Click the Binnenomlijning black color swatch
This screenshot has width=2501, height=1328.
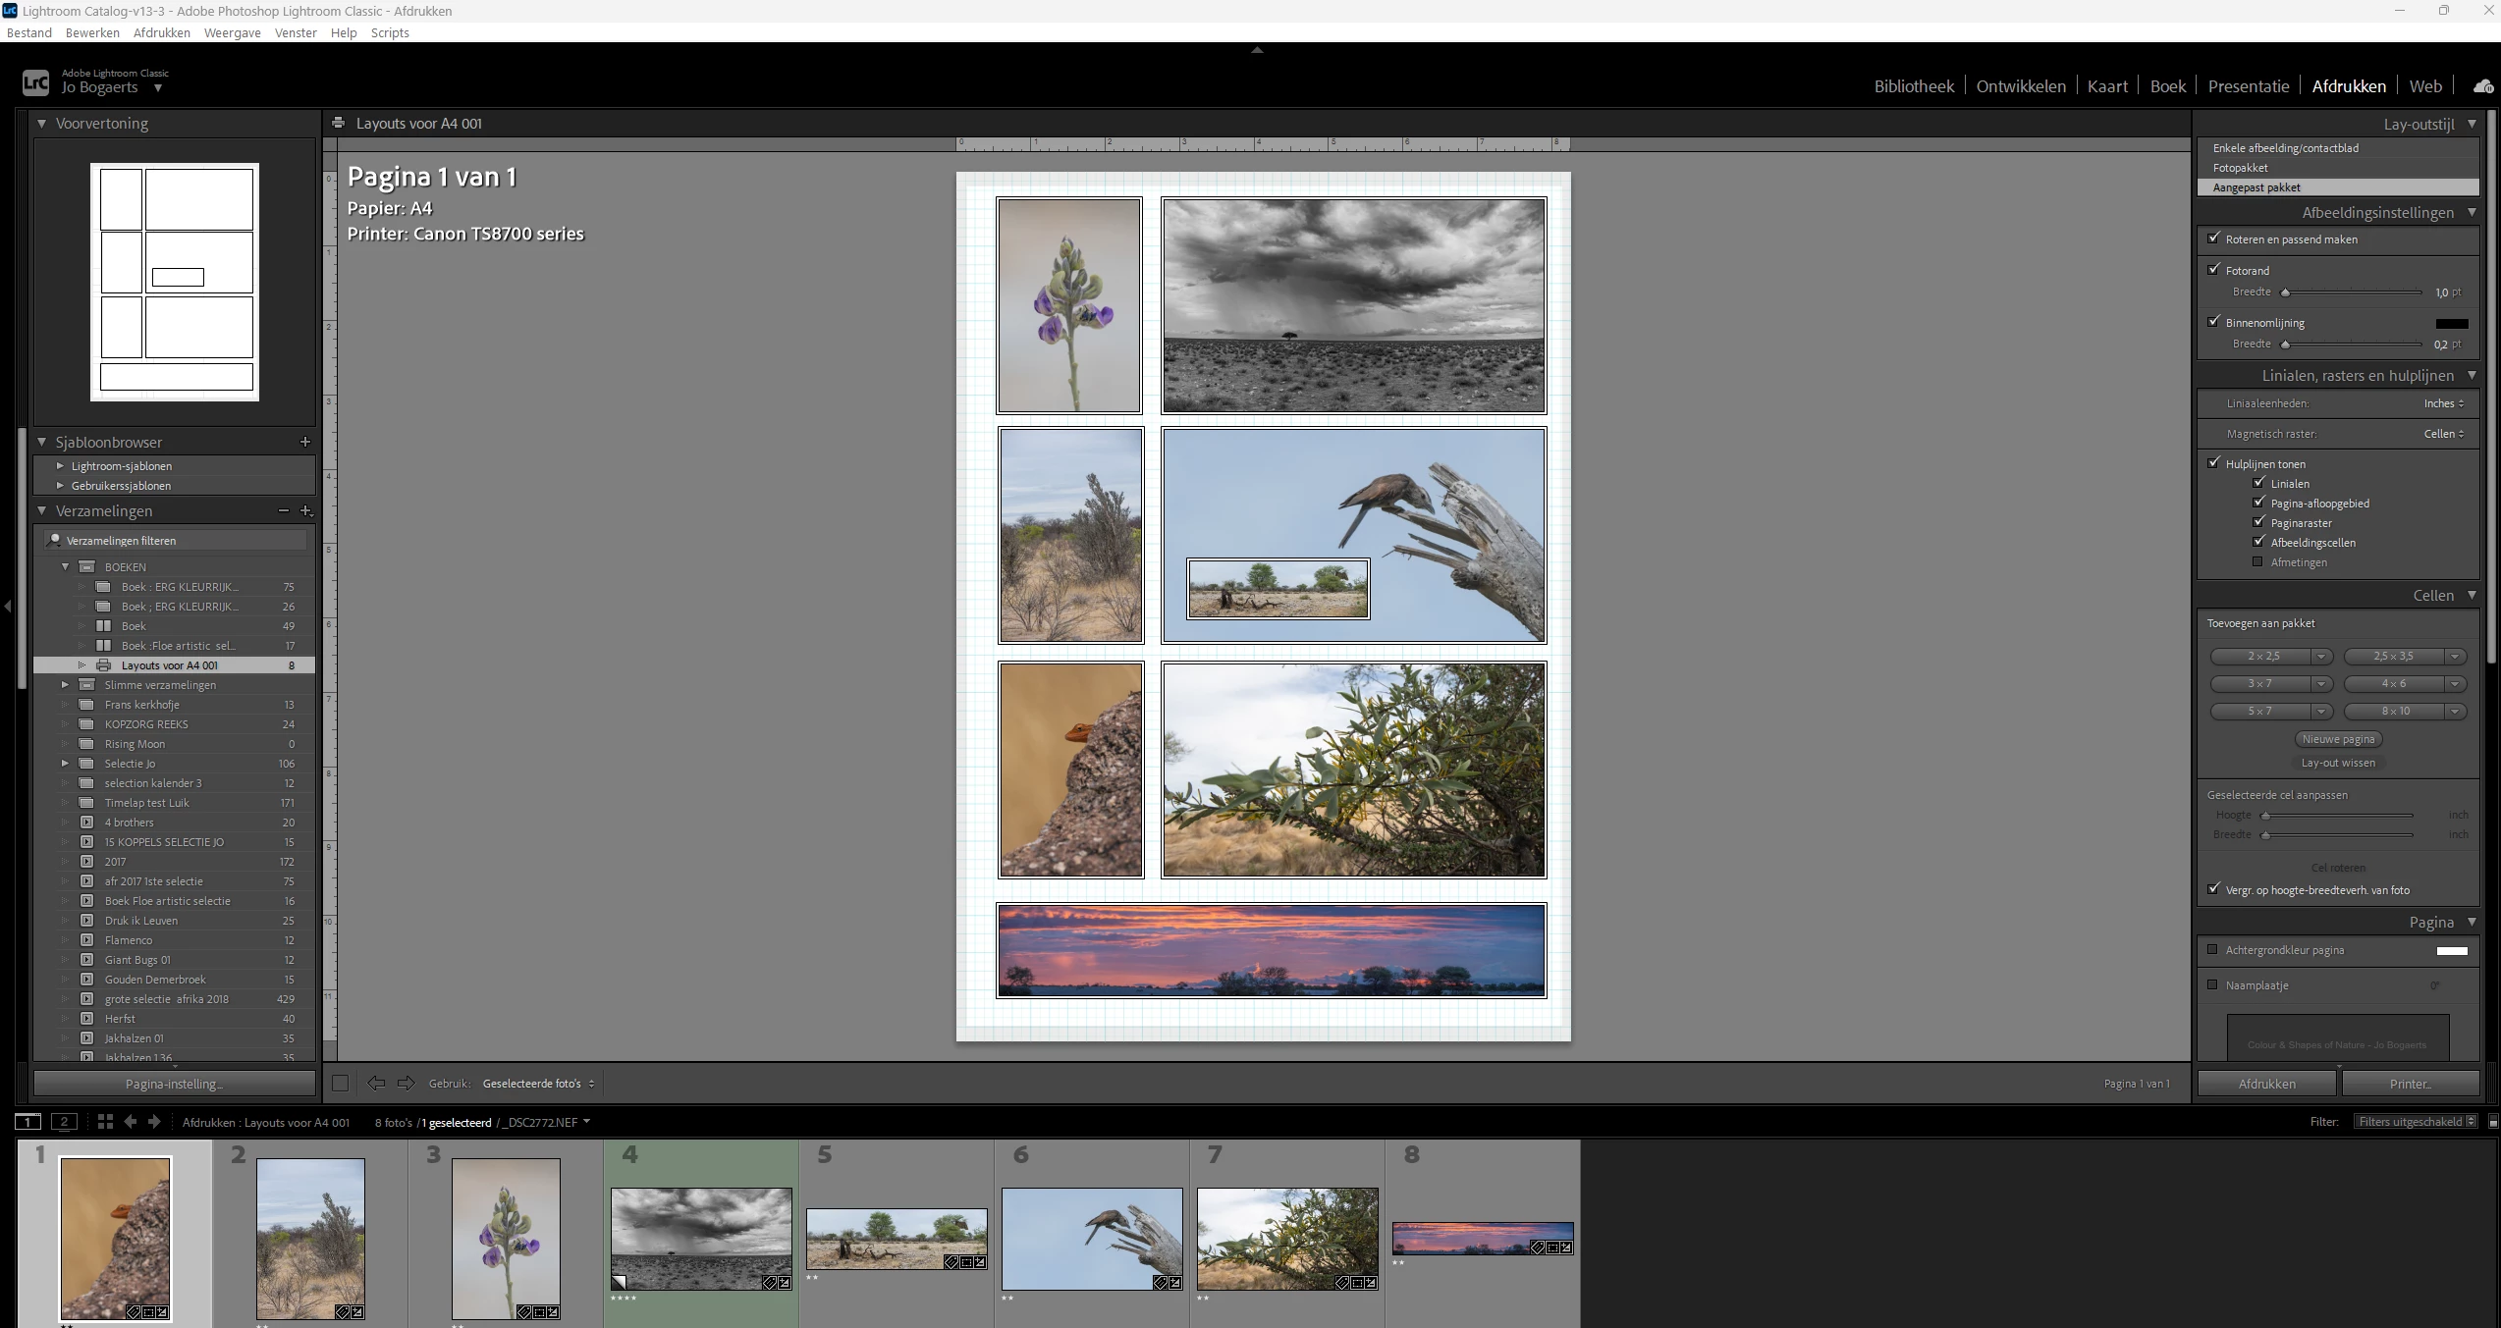pyautogui.click(x=2451, y=323)
